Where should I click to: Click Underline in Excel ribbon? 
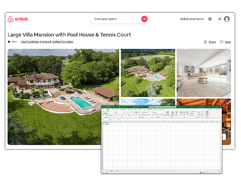pos(119,115)
